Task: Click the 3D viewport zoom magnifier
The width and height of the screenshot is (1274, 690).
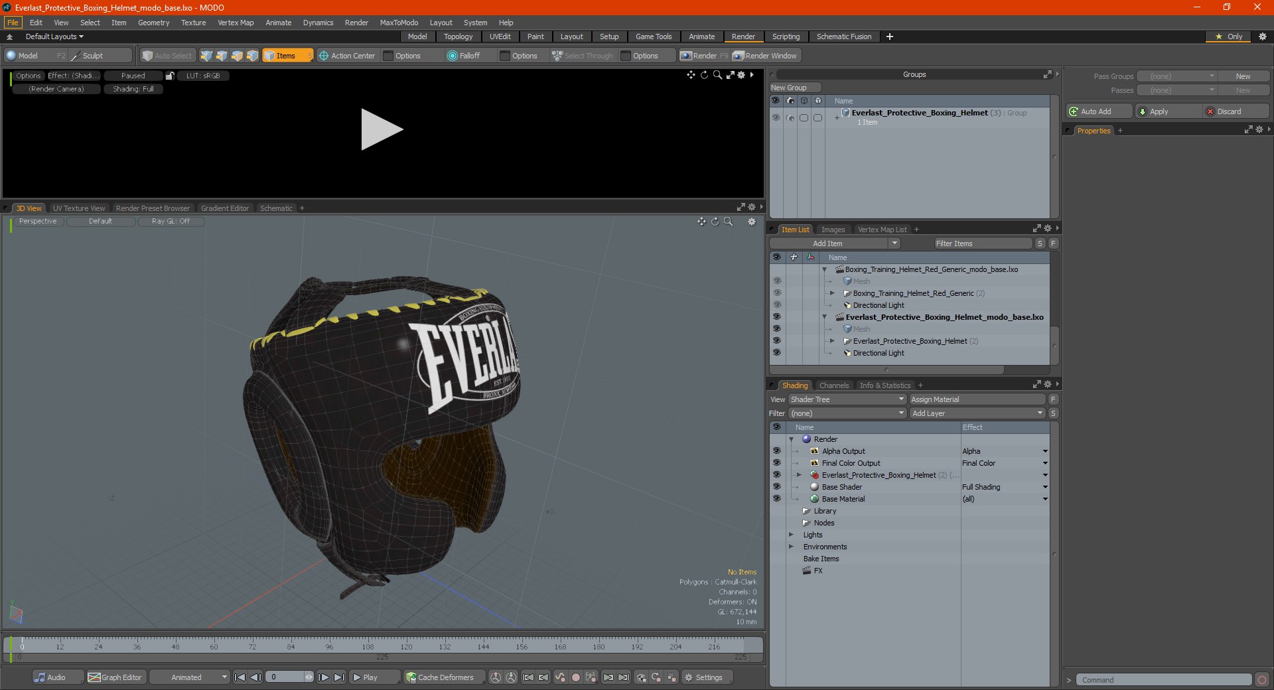Action: click(729, 222)
